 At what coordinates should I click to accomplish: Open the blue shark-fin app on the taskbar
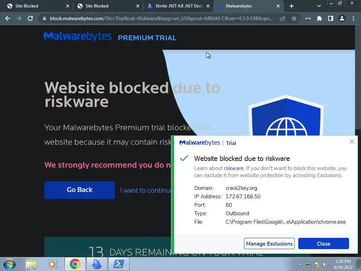[x=97, y=264]
